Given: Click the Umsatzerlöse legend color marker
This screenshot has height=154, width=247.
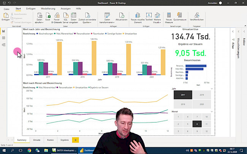Looking at the screenshot, I should (x=123, y=34).
